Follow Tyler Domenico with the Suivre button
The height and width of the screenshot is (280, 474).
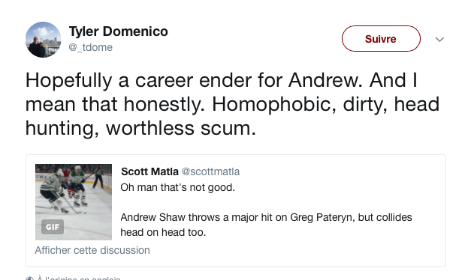(381, 39)
